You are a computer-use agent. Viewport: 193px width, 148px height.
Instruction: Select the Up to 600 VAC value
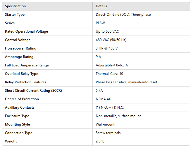107,31
